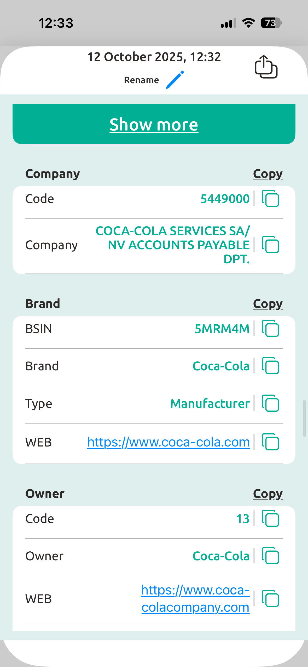This screenshot has width=308, height=667.
Task: Copy the owner name Coca-Cola
Action: tap(270, 556)
